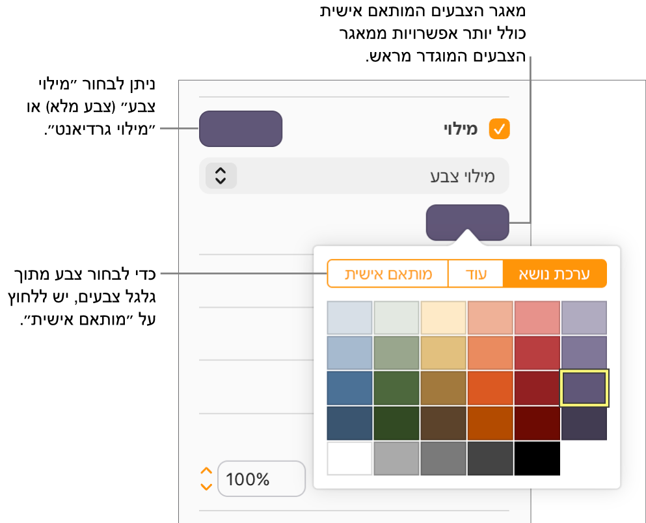Choose the bright orange swatch

tap(491, 388)
